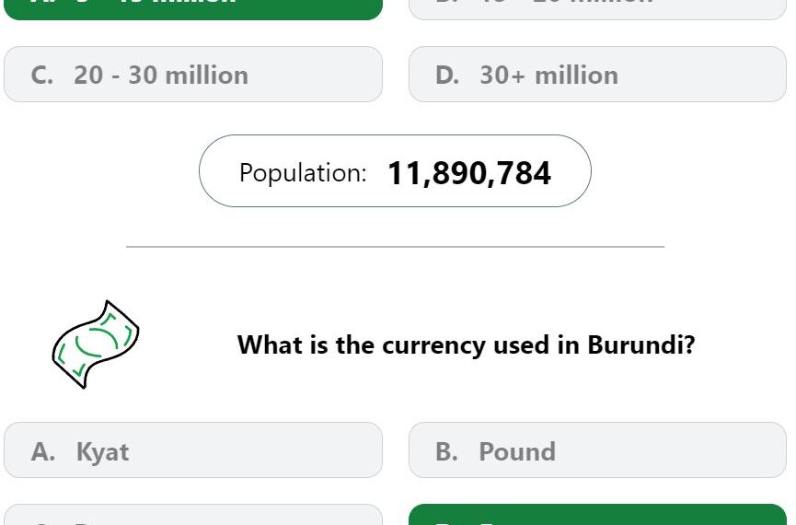Screen dimensions: 796x525
Task: Click the green banknote currency icon
Action: click(x=96, y=344)
